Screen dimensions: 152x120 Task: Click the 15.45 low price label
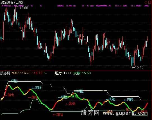point(139,67)
